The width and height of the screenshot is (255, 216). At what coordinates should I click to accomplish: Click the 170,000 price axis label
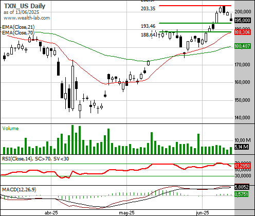coord(242,65)
